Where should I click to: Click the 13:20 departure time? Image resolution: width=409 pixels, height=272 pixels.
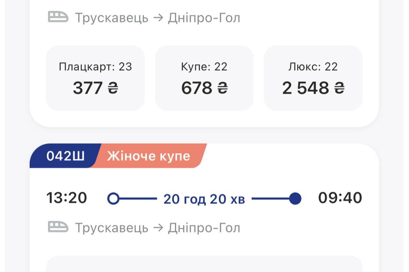[x=67, y=198]
